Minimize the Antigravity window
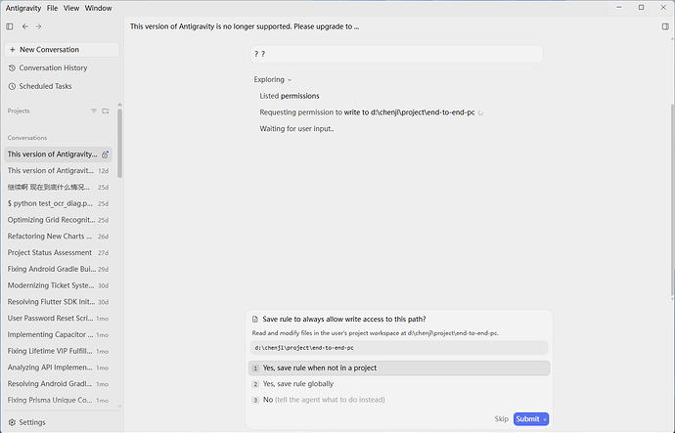The height and width of the screenshot is (433, 675). click(619, 7)
